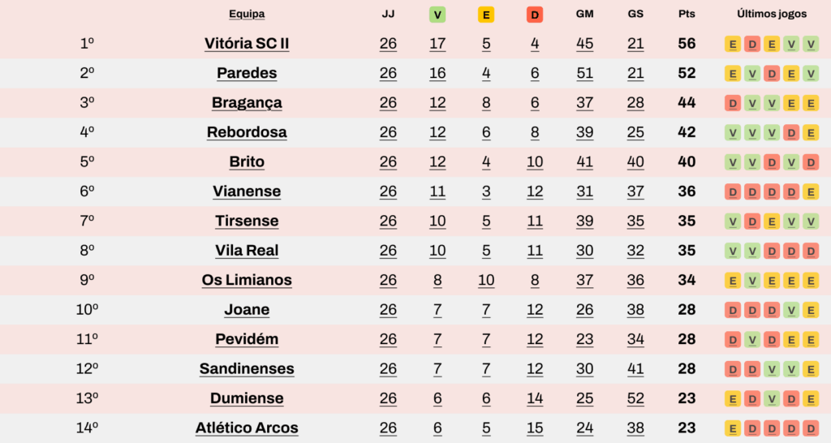Click Paredes' 51 goals scored value

[x=584, y=73]
